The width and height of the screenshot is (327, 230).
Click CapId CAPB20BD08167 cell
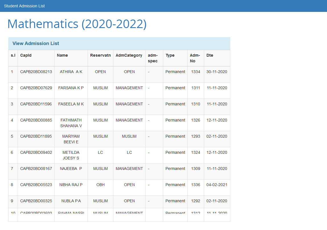click(x=36, y=169)
